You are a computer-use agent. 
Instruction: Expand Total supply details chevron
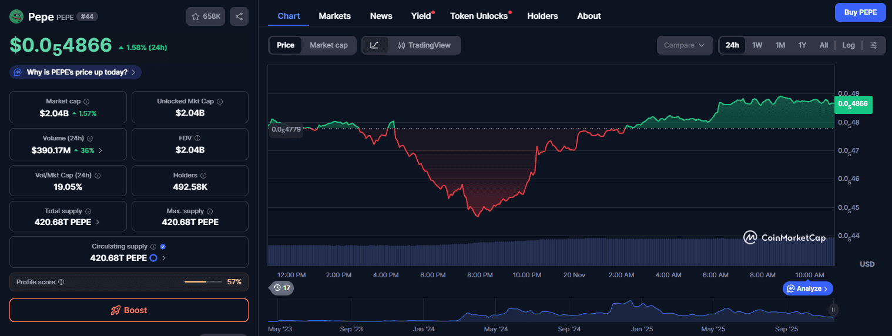pos(98,222)
